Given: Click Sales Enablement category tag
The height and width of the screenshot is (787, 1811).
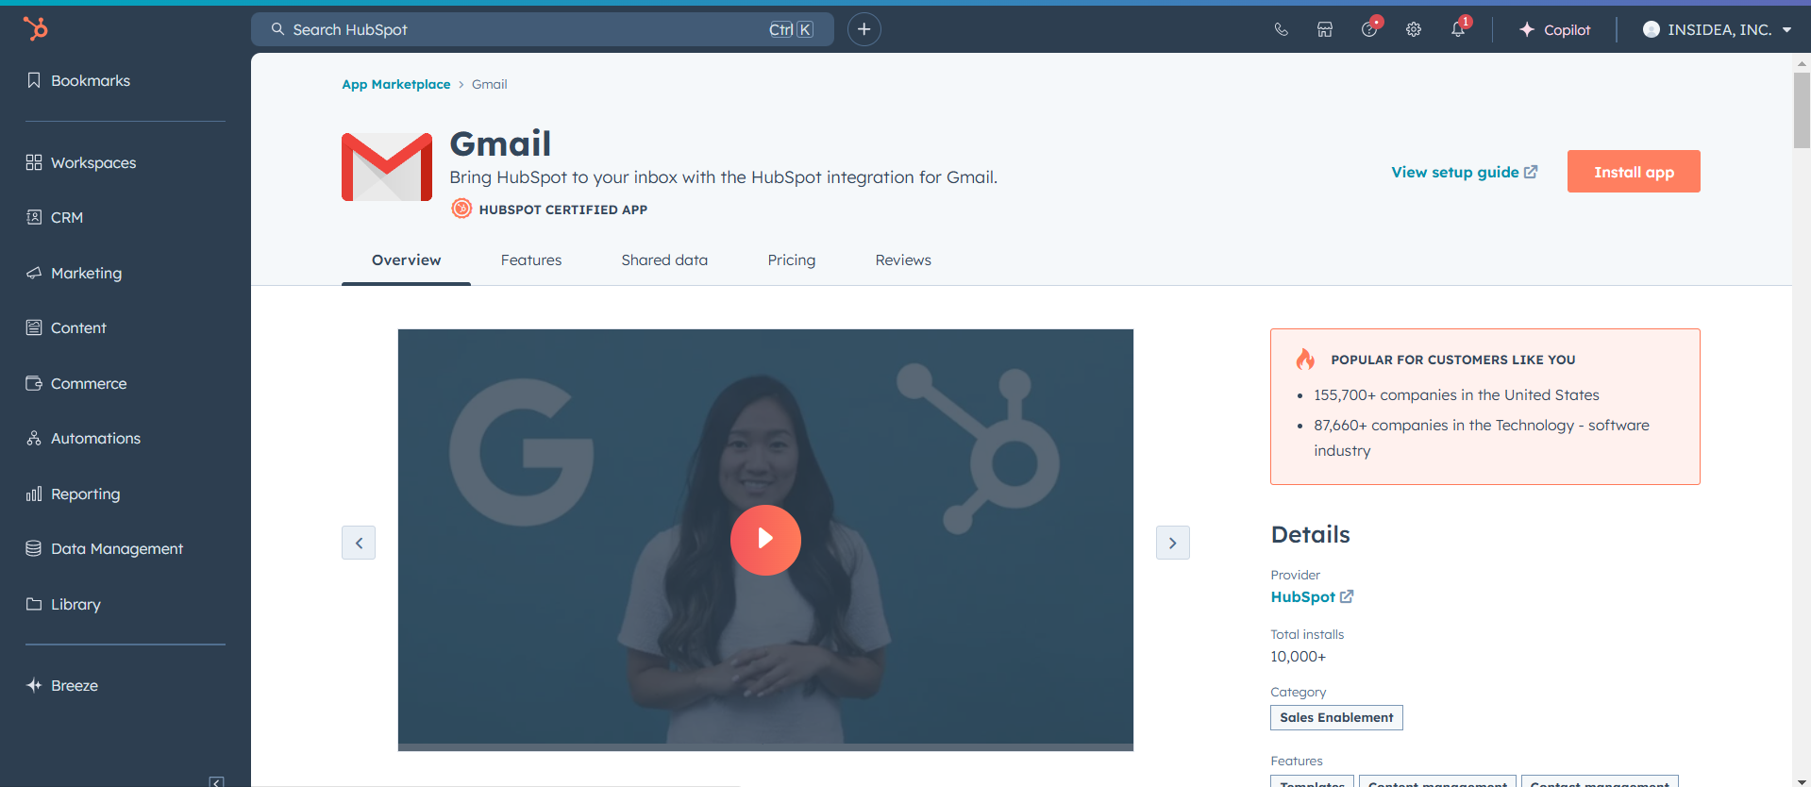Looking at the screenshot, I should [1336, 717].
